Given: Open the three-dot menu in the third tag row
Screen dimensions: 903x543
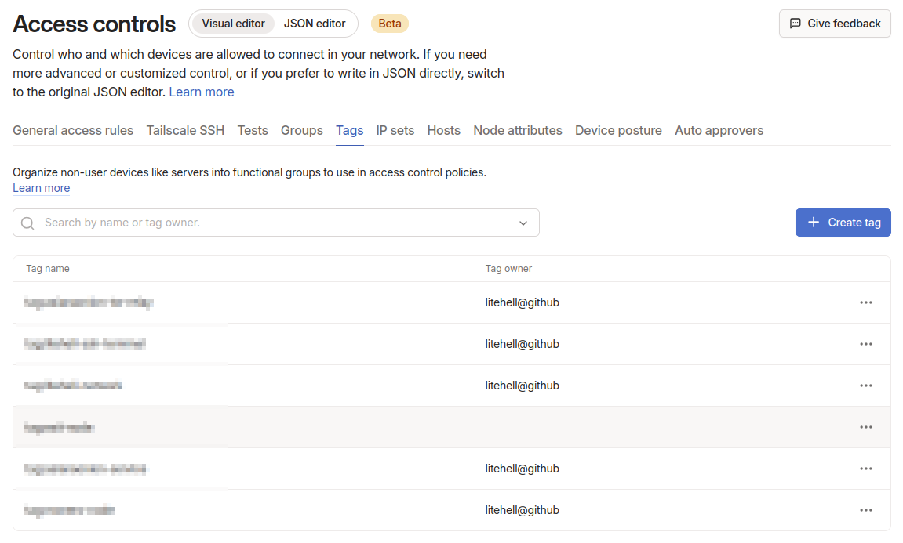Looking at the screenshot, I should [865, 386].
